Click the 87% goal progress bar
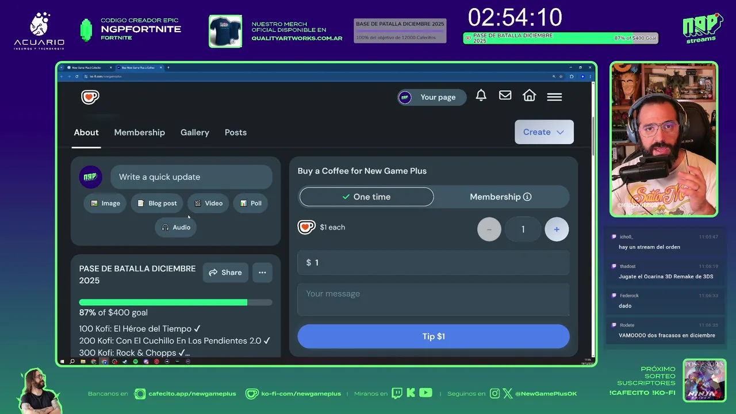This screenshot has width=736, height=414. pyautogui.click(x=176, y=302)
